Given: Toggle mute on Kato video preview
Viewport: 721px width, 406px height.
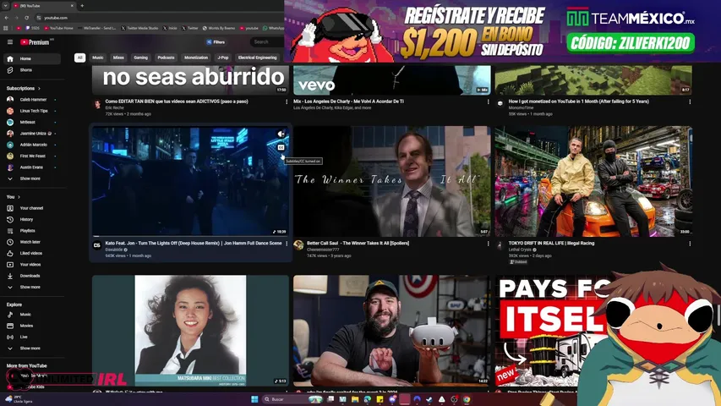Looking at the screenshot, I should coord(281,134).
